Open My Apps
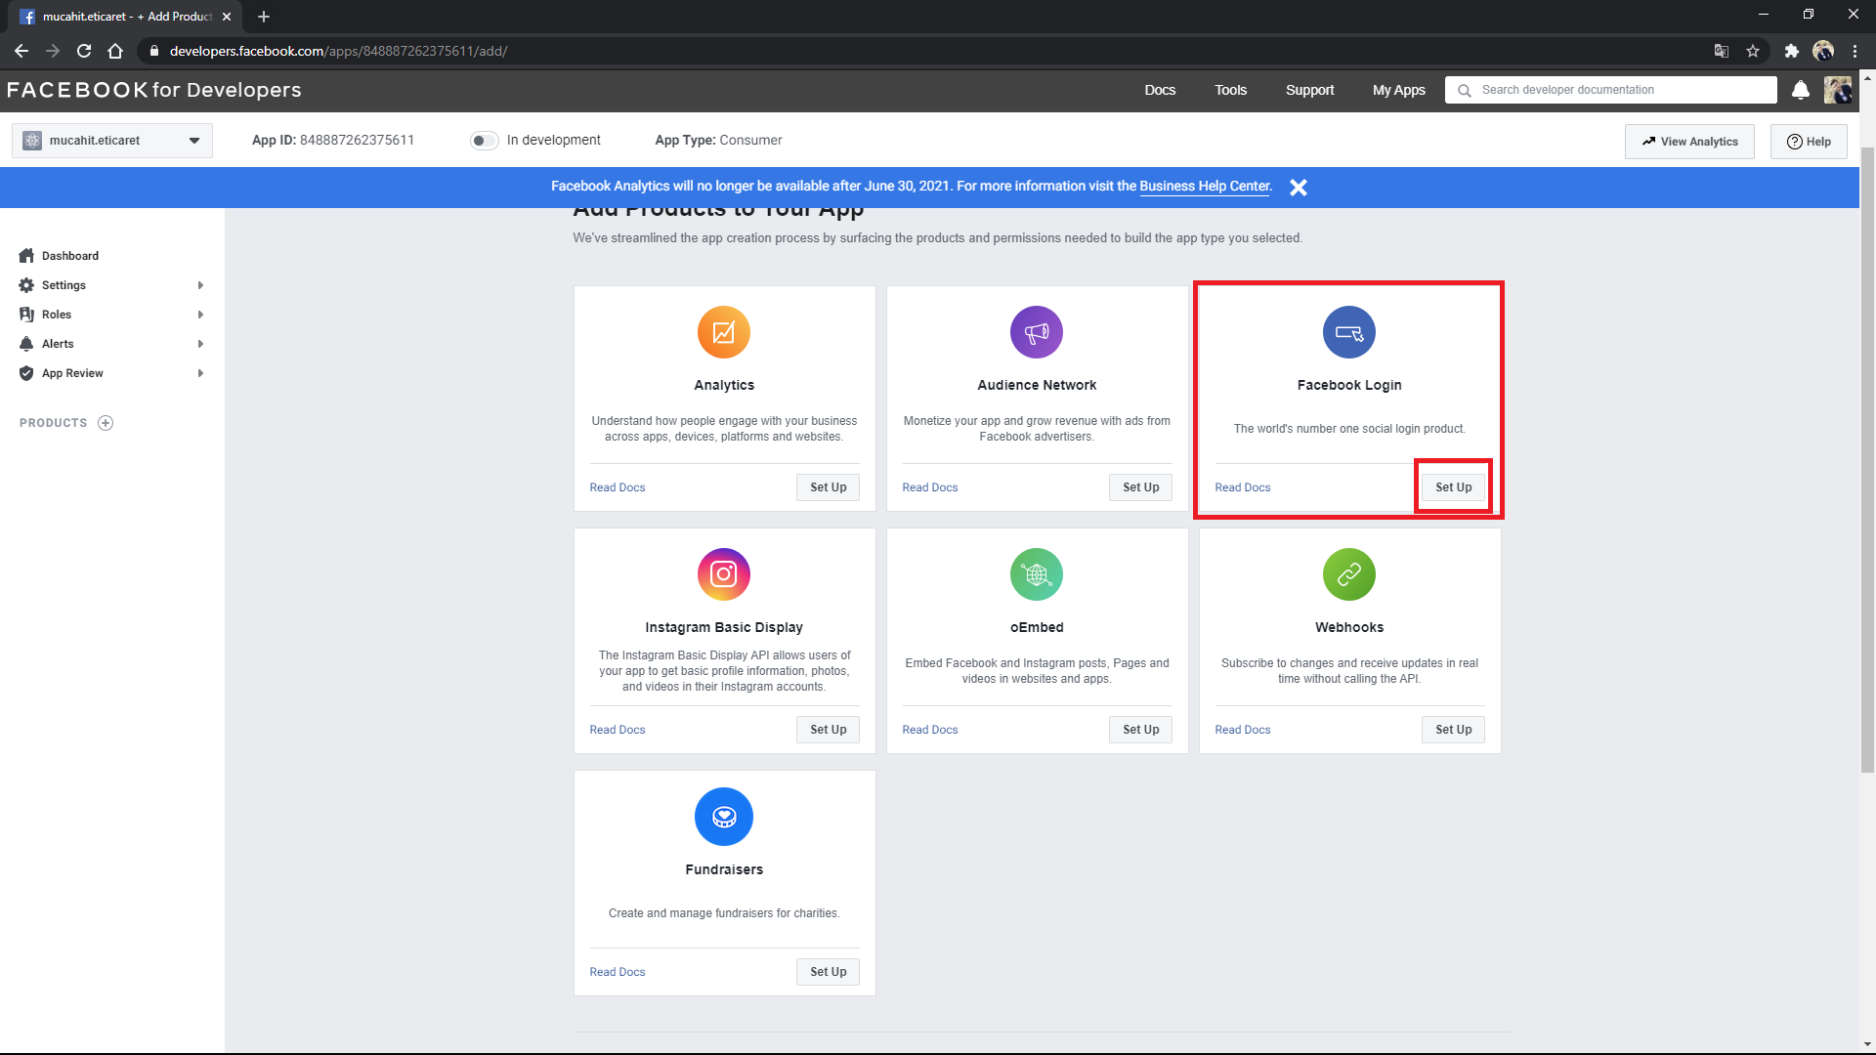Image resolution: width=1876 pixels, height=1055 pixels. coord(1398,90)
